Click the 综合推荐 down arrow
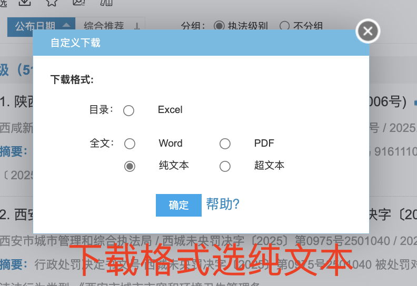The image size is (417, 286). point(136,26)
